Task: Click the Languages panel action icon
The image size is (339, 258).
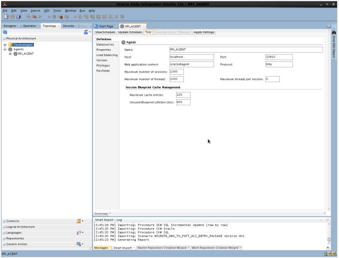Action: (79, 233)
